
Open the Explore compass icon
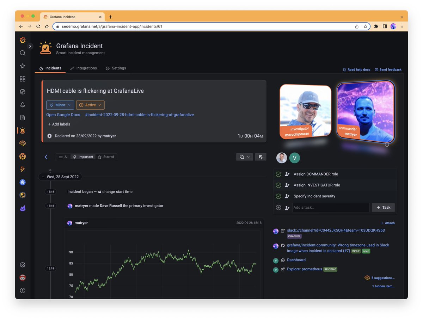point(23,92)
